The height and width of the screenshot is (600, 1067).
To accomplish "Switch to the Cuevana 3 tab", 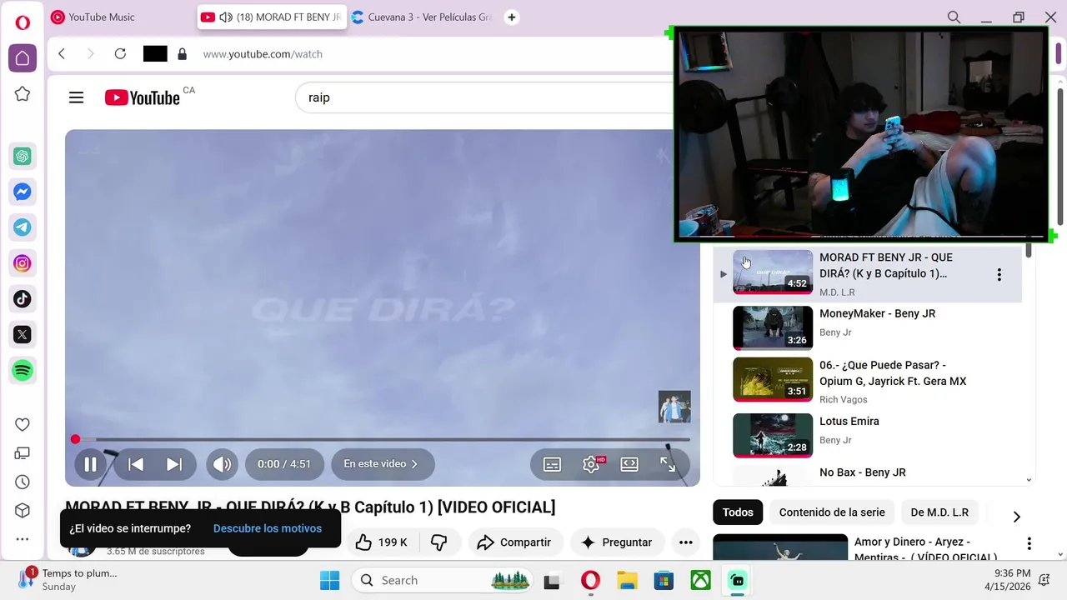I will point(422,17).
